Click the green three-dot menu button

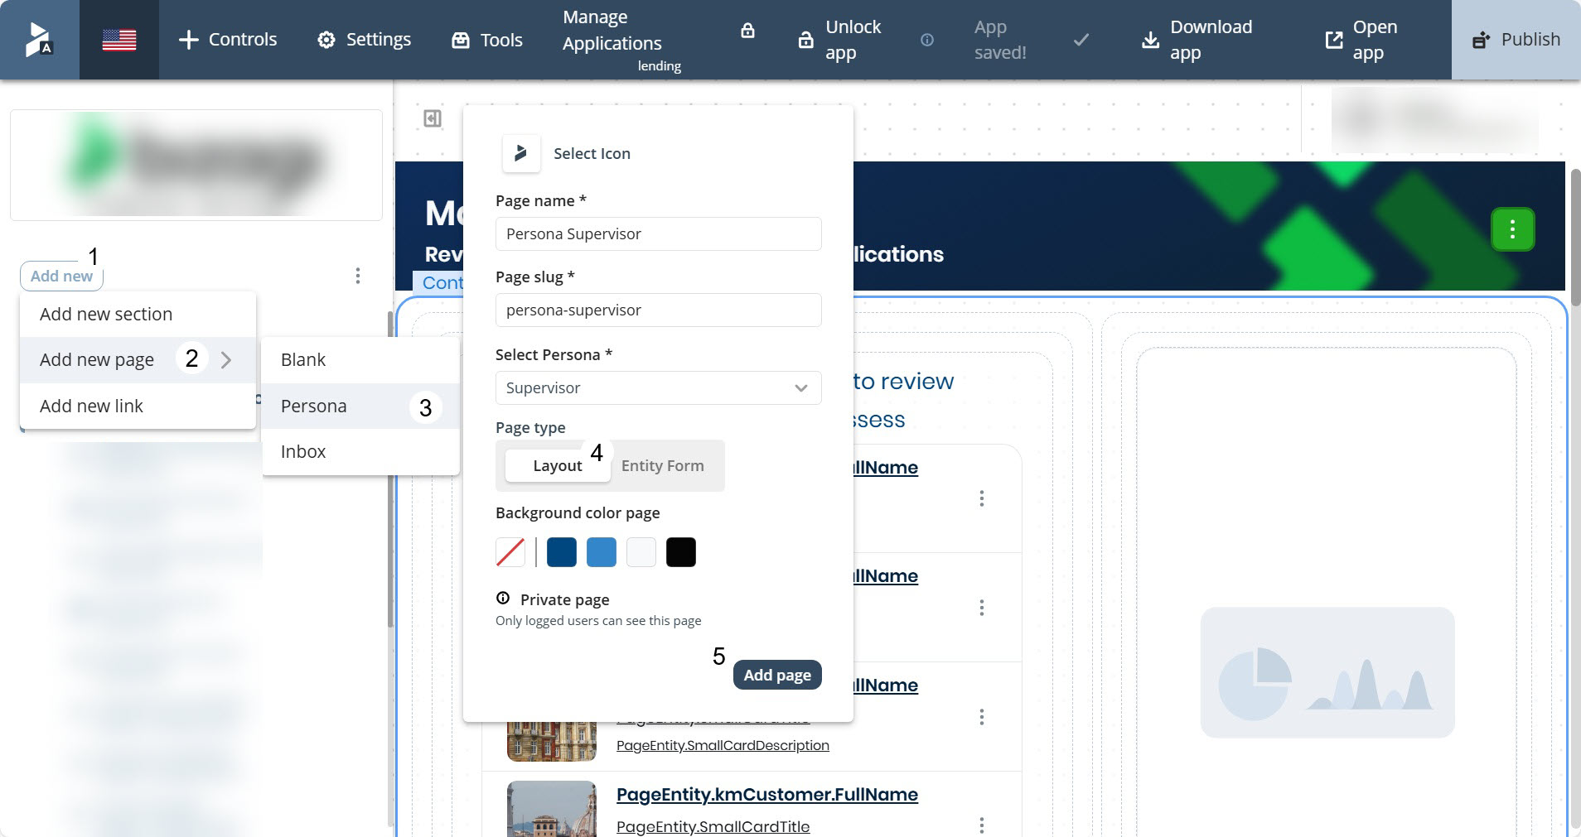pyautogui.click(x=1512, y=229)
